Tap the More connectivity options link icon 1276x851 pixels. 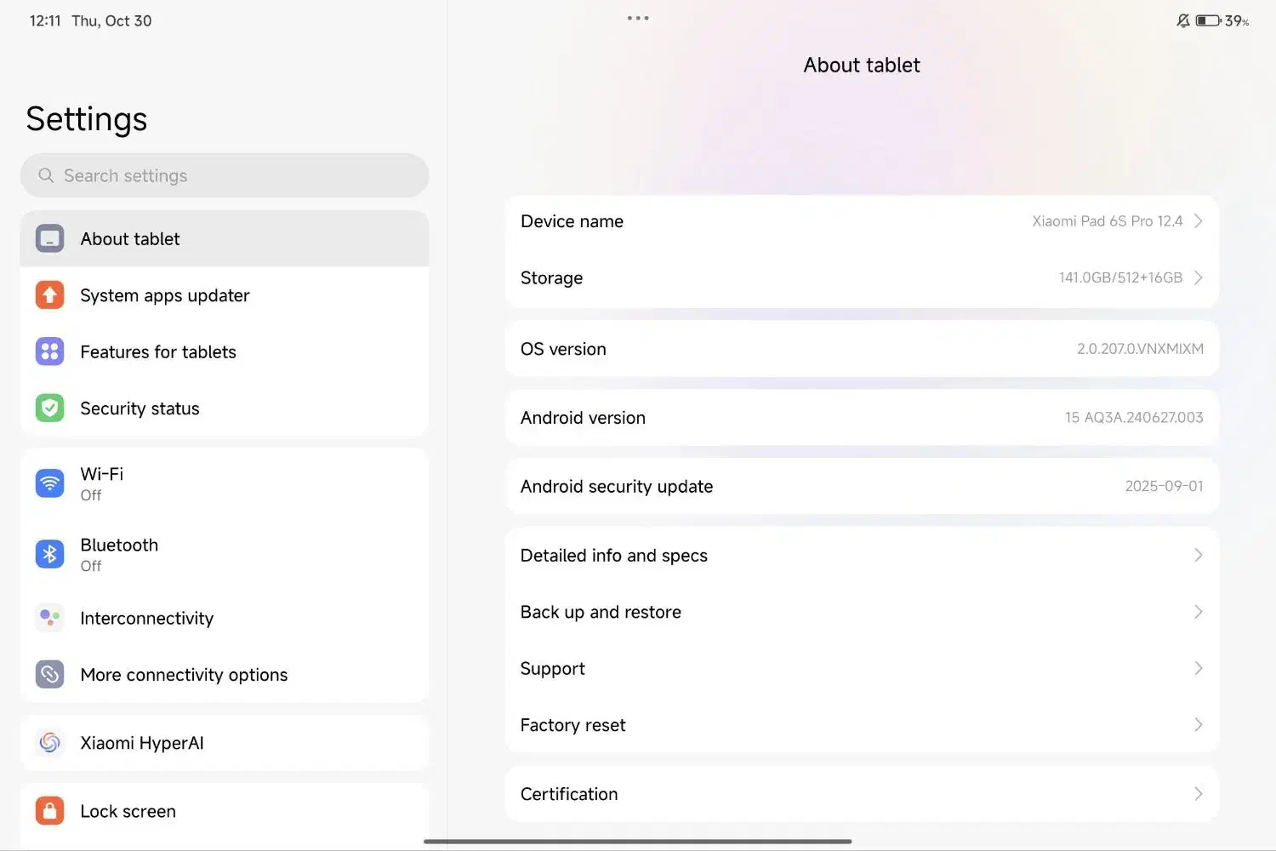(49, 675)
